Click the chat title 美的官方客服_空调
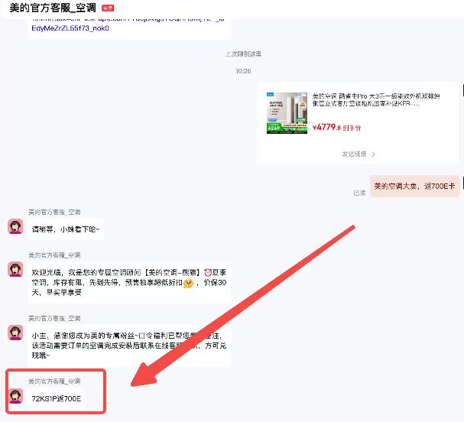Screen dimensions: 464x422 [x=53, y=8]
